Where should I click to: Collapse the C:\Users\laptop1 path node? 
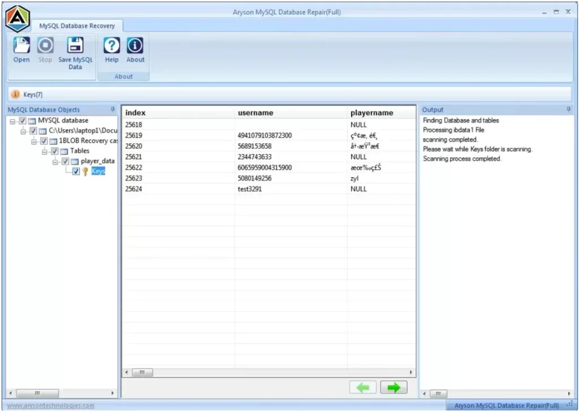[23, 131]
